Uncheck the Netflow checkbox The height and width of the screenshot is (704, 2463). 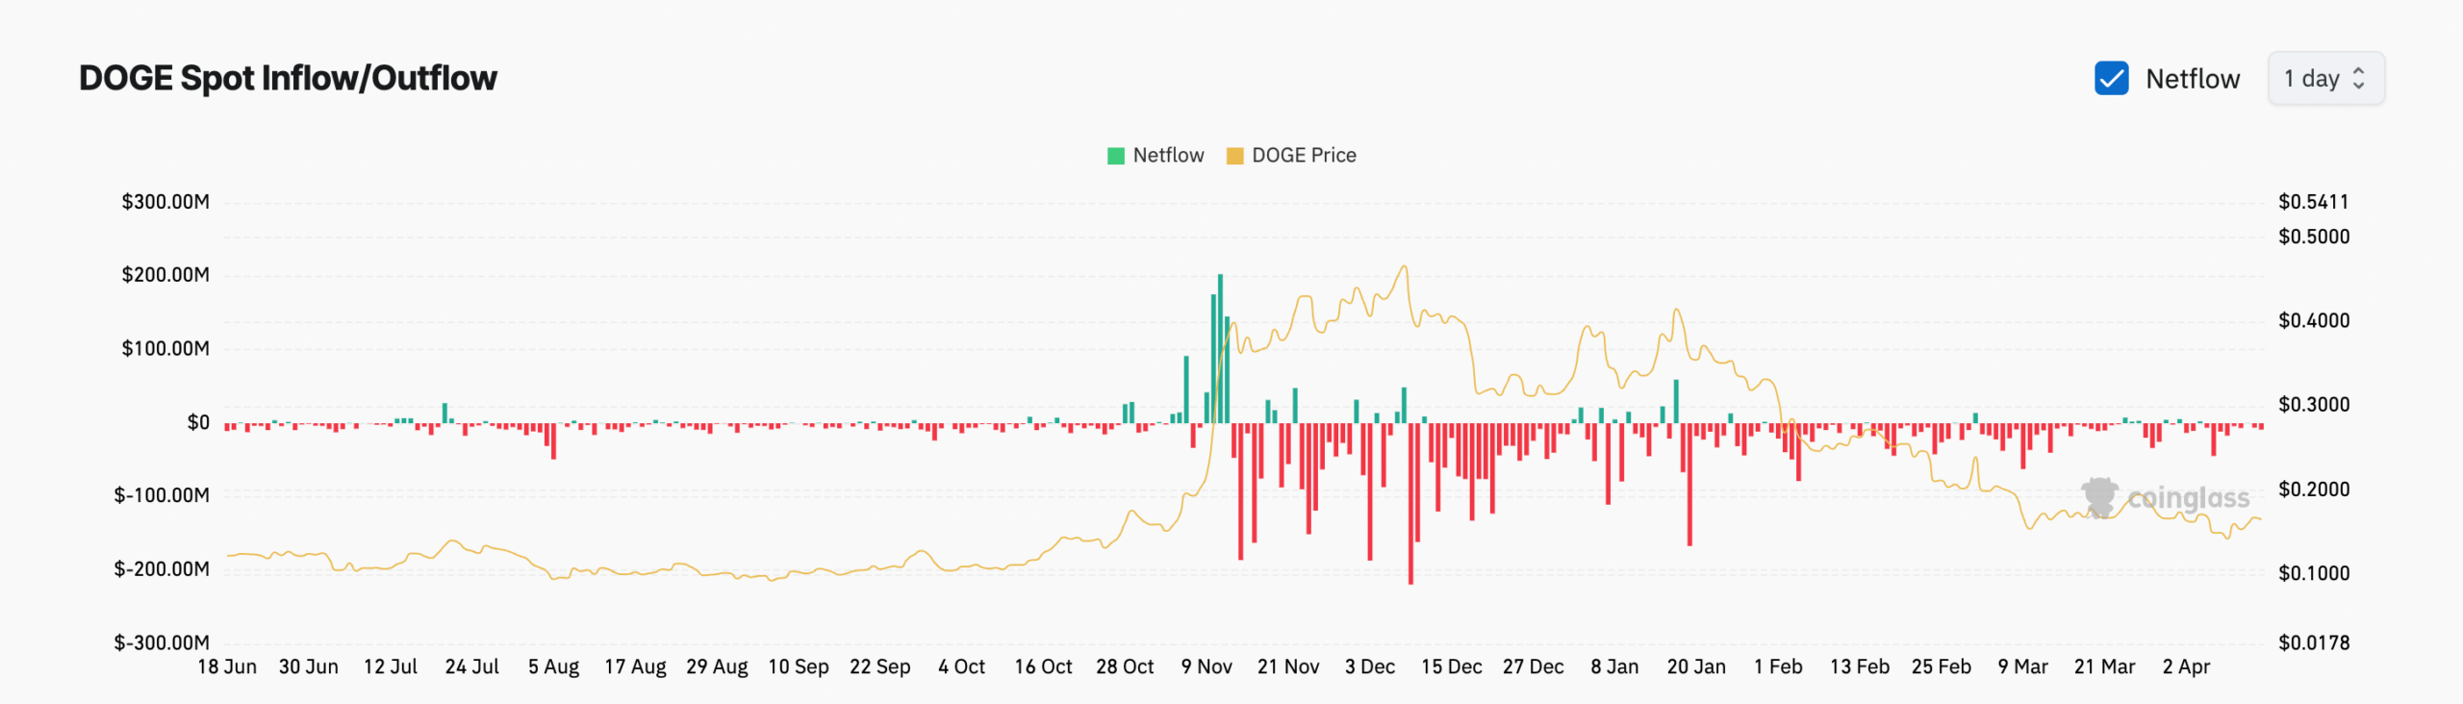pyautogui.click(x=2111, y=78)
